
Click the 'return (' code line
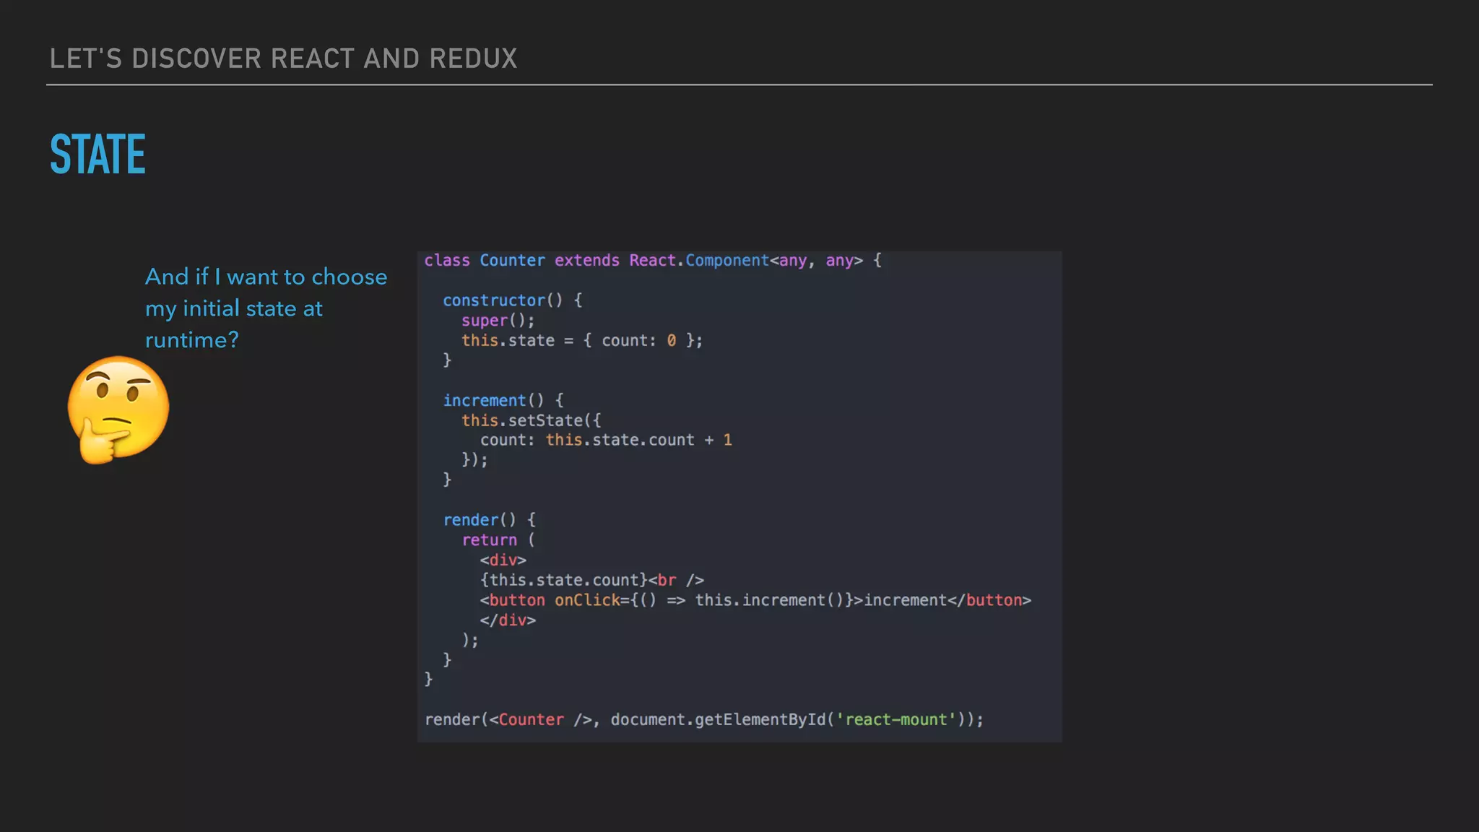498,540
